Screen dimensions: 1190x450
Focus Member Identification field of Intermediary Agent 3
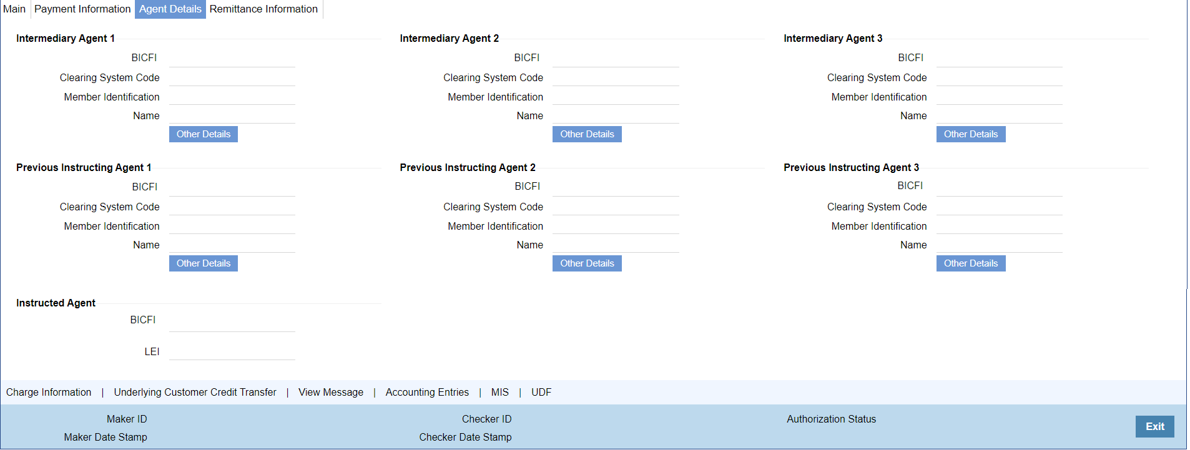pos(1000,97)
